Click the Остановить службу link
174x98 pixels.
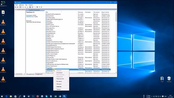click(29, 15)
